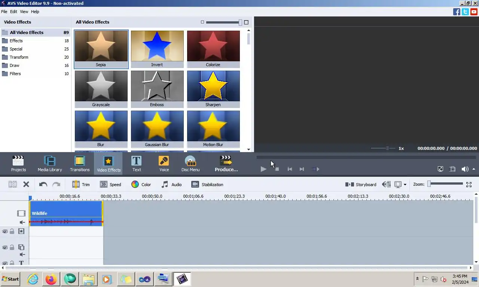Viewport: 479px width, 287px height.
Task: Select the Special folder
Action: tap(35, 49)
